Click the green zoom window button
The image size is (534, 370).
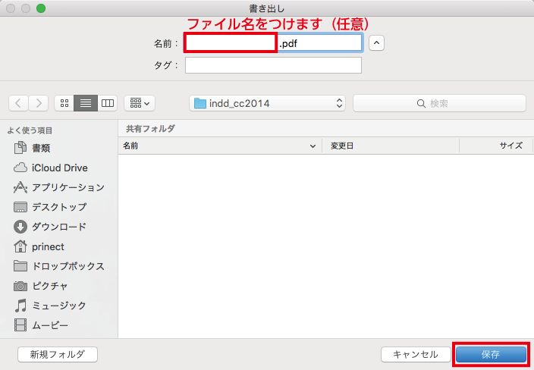pos(41,8)
